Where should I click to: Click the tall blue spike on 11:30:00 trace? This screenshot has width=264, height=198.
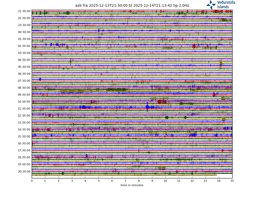147,107
